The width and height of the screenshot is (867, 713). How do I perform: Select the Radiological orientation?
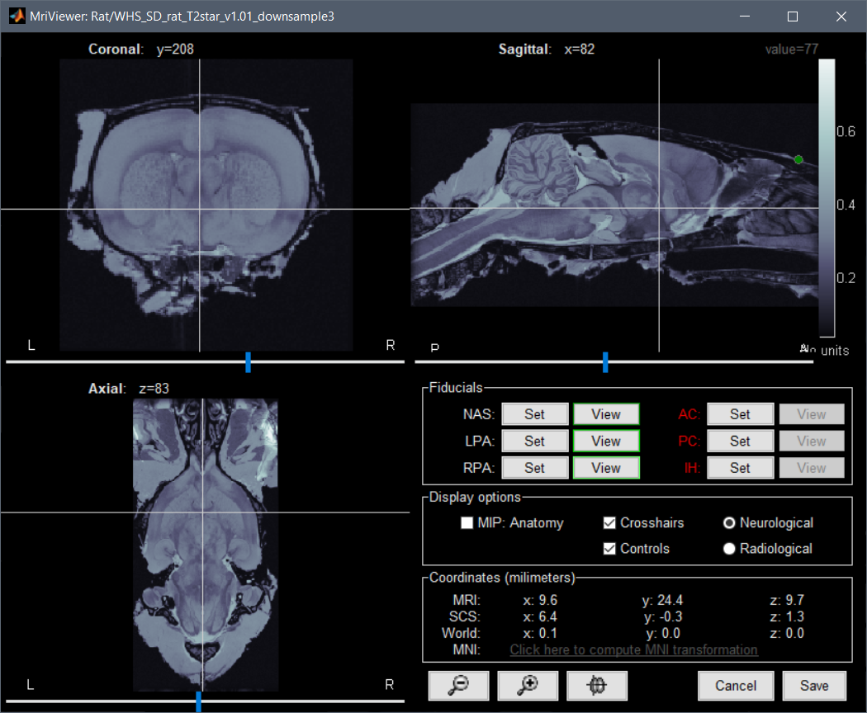pos(728,548)
